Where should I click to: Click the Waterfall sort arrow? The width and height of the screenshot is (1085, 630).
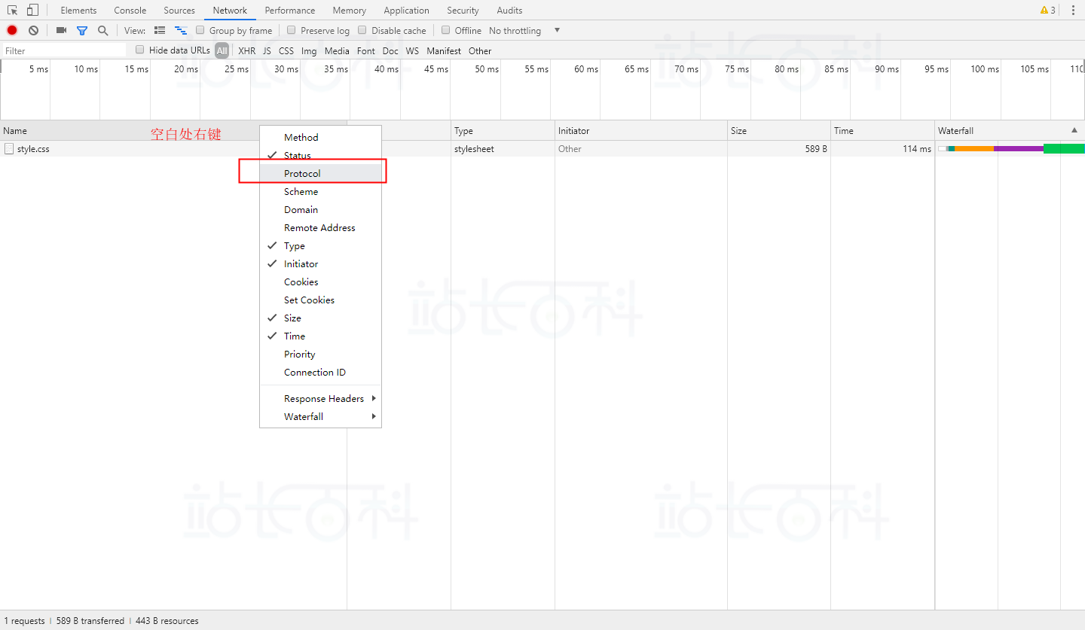tap(1074, 130)
